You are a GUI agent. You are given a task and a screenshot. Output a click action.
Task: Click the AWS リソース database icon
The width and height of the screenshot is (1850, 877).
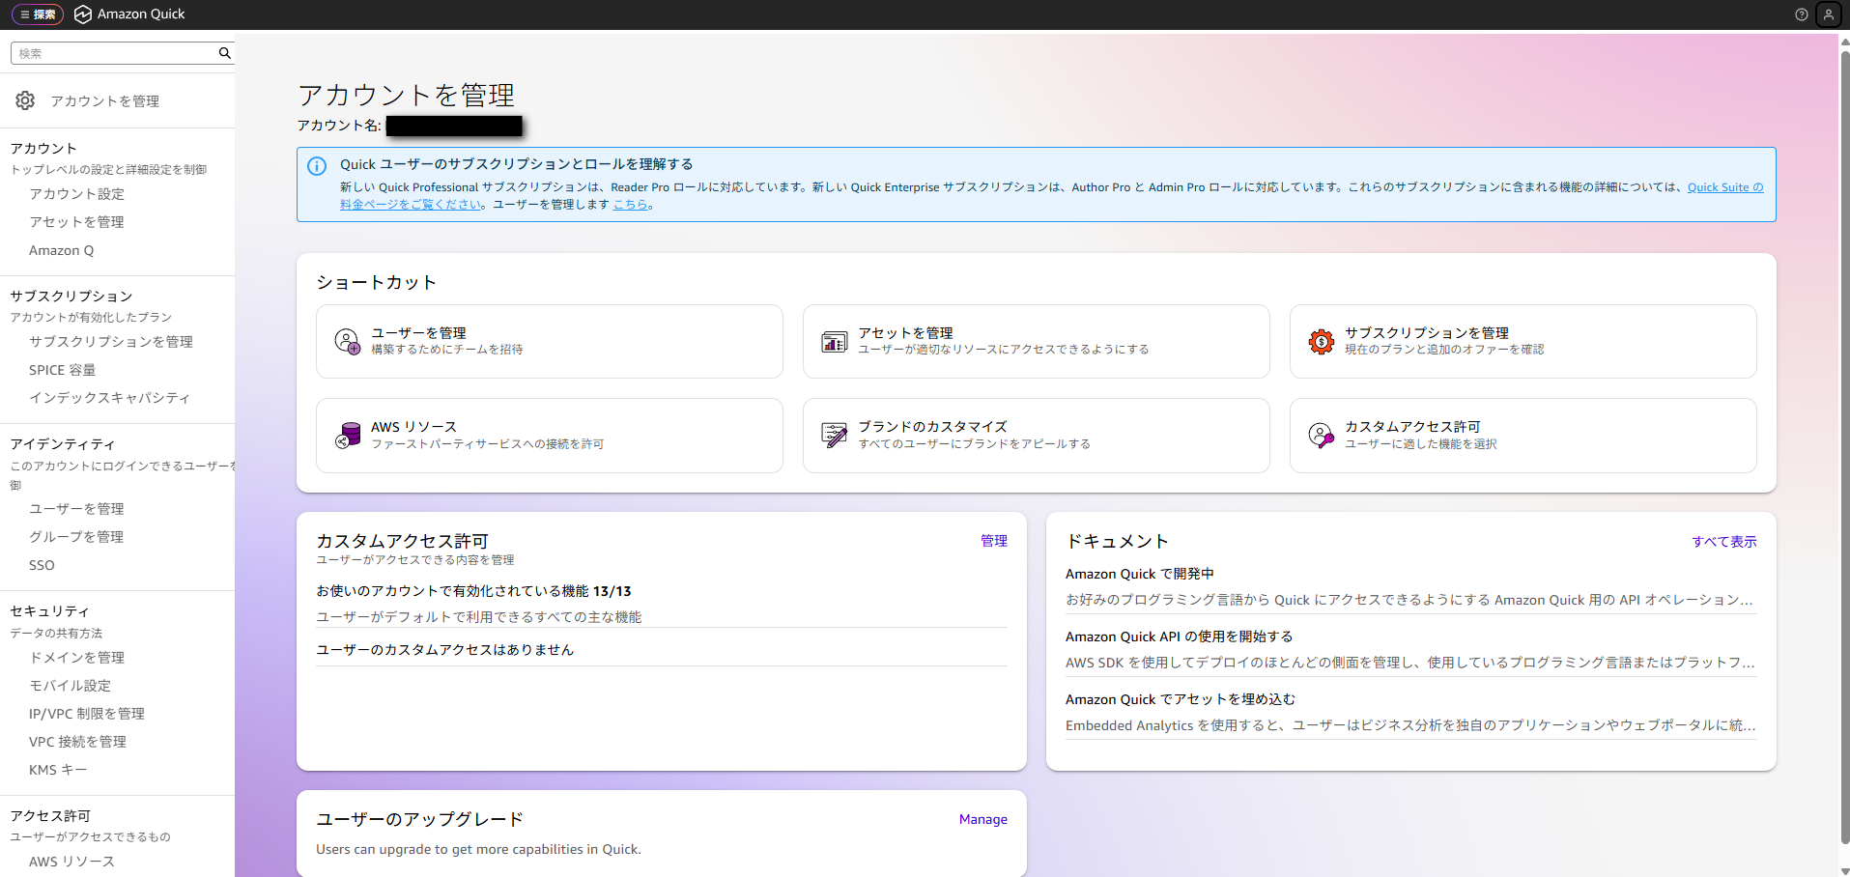coord(347,436)
